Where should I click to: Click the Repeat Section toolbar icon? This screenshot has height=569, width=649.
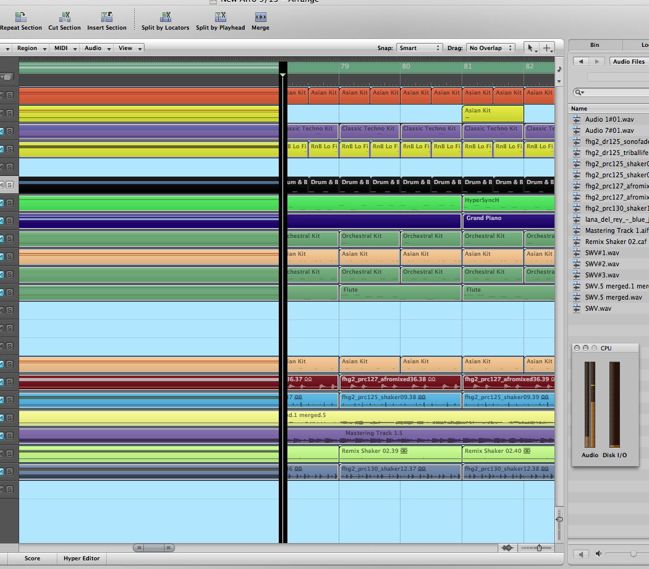click(20, 17)
